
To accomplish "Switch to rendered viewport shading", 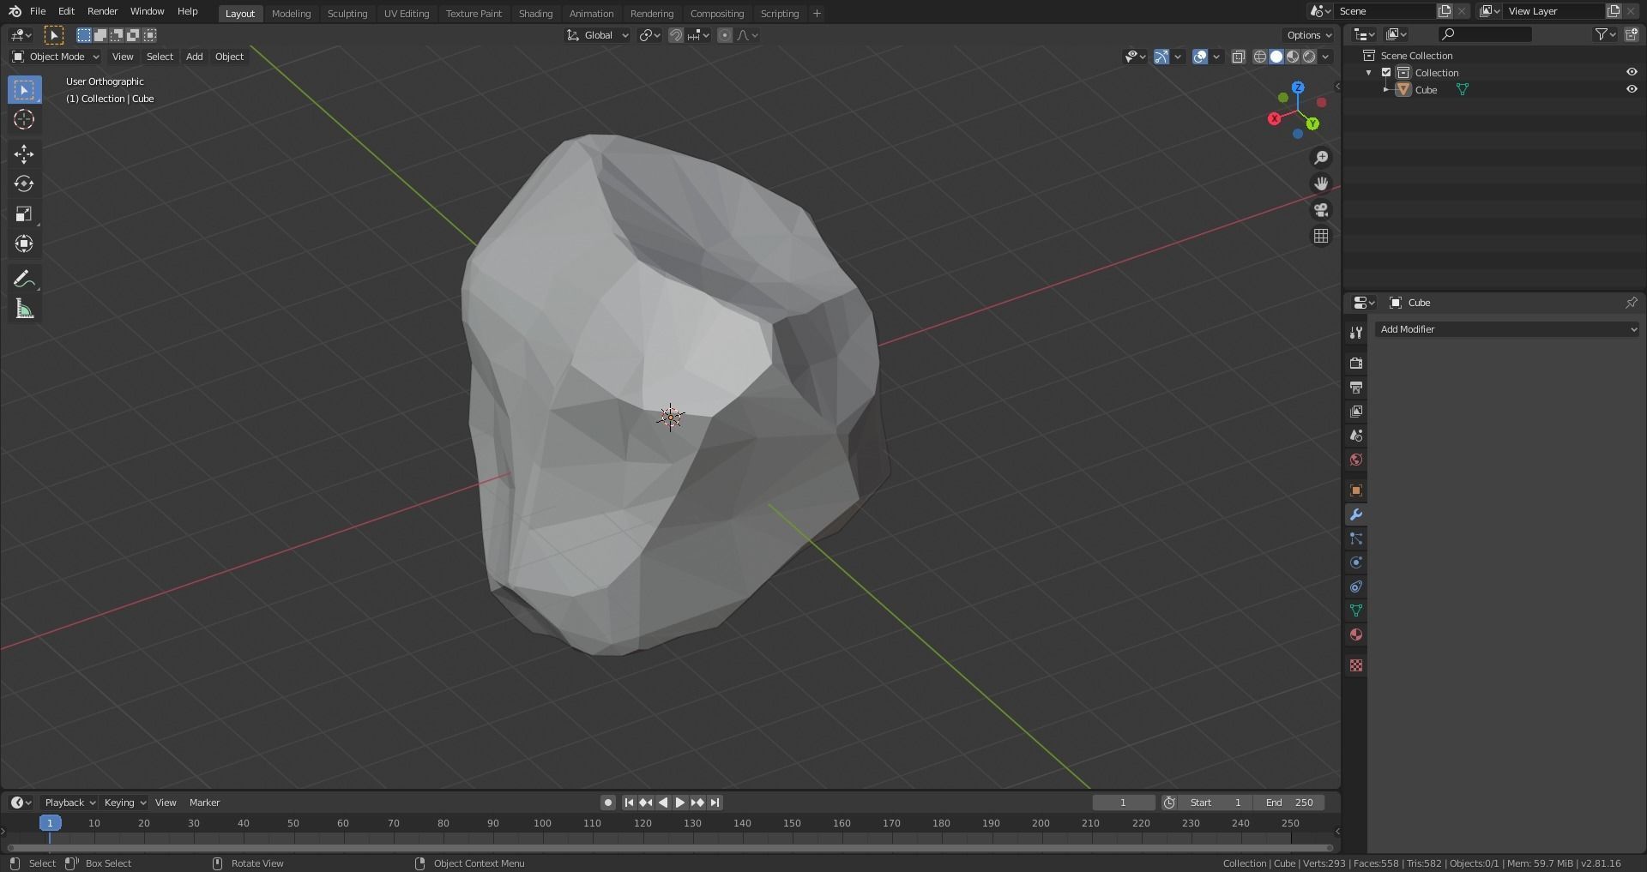I will (1309, 57).
